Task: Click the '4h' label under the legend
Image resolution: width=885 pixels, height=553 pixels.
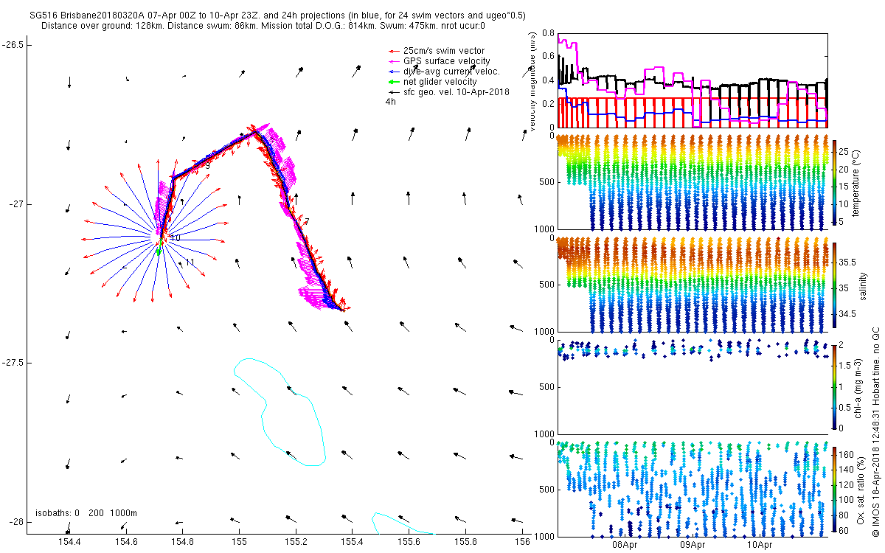Action: click(x=390, y=102)
